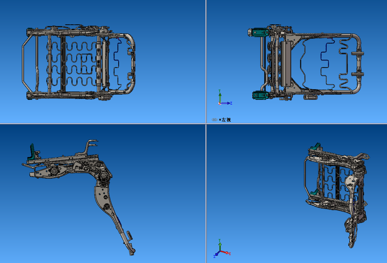Toggle the view link state via the chain icon
This screenshot has height=263, width=387.
[x=215, y=120]
